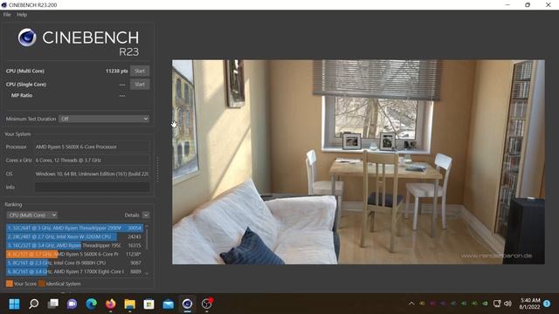Minimize the Cinebench window

(507, 4)
